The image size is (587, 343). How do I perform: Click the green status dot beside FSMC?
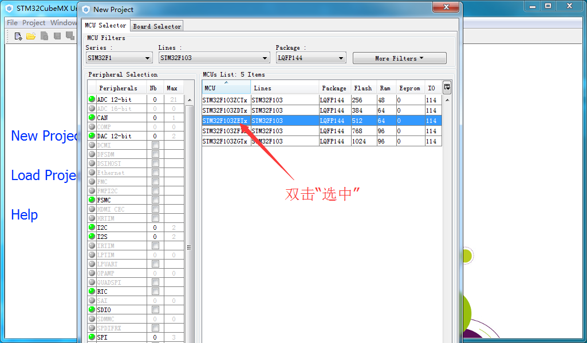(x=92, y=200)
